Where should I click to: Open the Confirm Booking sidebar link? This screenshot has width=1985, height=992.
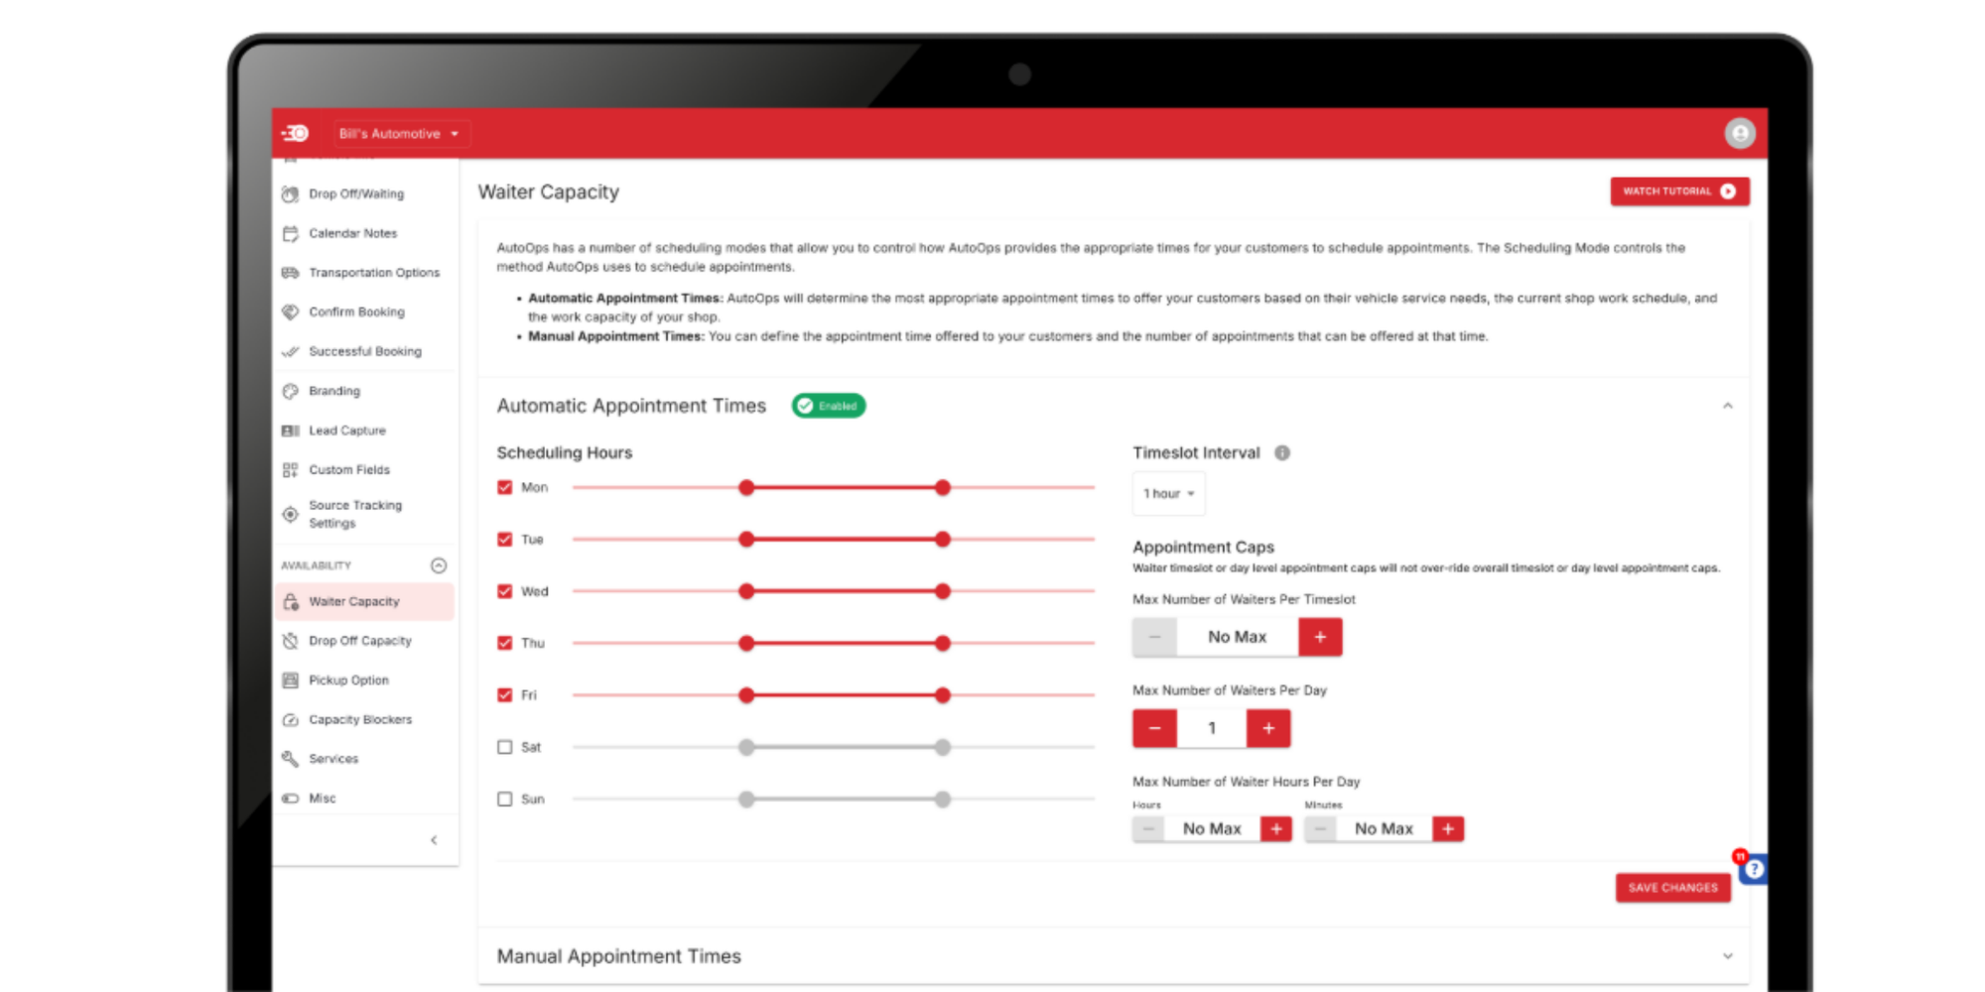[x=364, y=312]
